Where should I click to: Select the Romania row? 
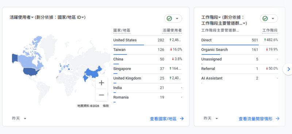point(147,97)
